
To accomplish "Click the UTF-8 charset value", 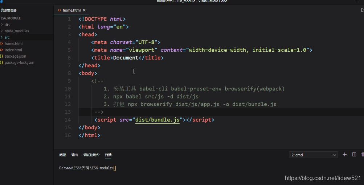I will click(146, 42).
